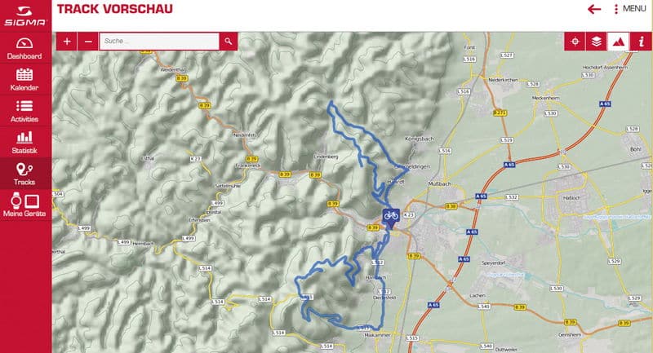Click the SIGMA logo
The image size is (653, 353).
[x=24, y=15]
